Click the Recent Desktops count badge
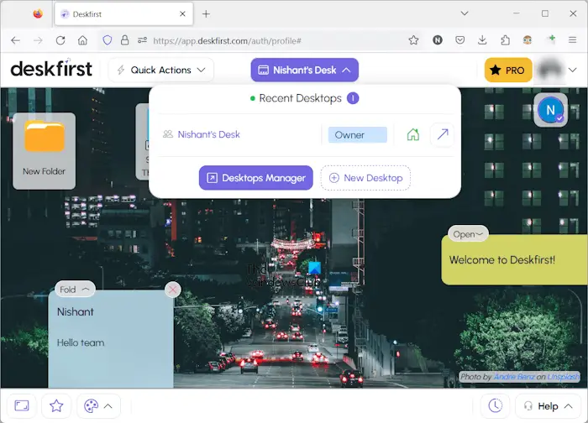Viewport: 588px width, 423px height. click(x=353, y=98)
